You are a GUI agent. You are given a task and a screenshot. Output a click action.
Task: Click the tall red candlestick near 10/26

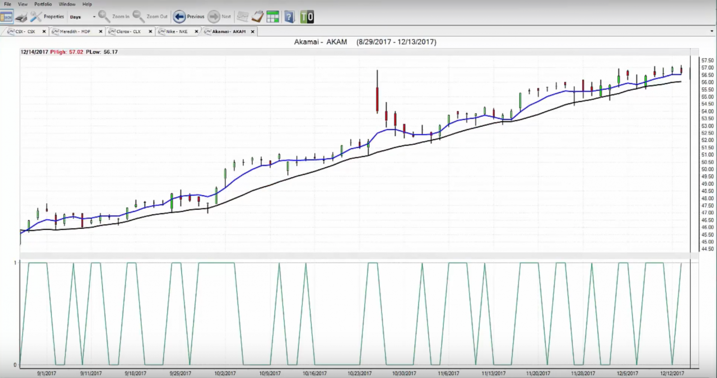[377, 99]
